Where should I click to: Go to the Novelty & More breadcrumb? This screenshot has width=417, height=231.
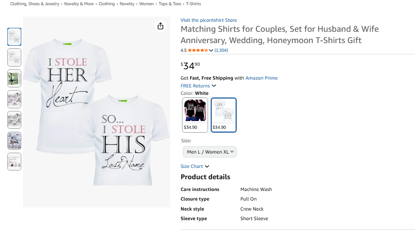pos(79,4)
